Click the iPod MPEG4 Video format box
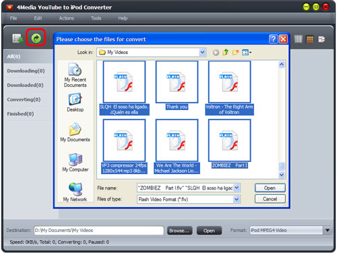 point(286,230)
